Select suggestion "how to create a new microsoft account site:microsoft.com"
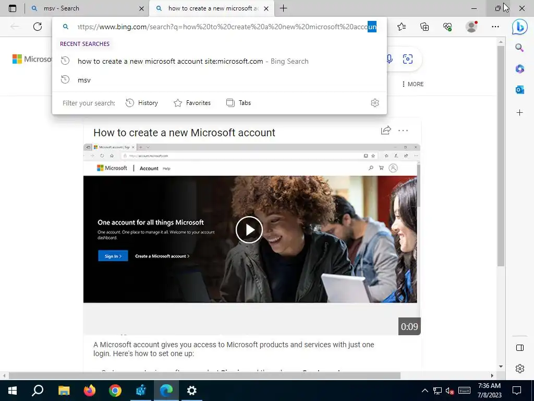Image resolution: width=534 pixels, height=401 pixels. pyautogui.click(x=220, y=62)
